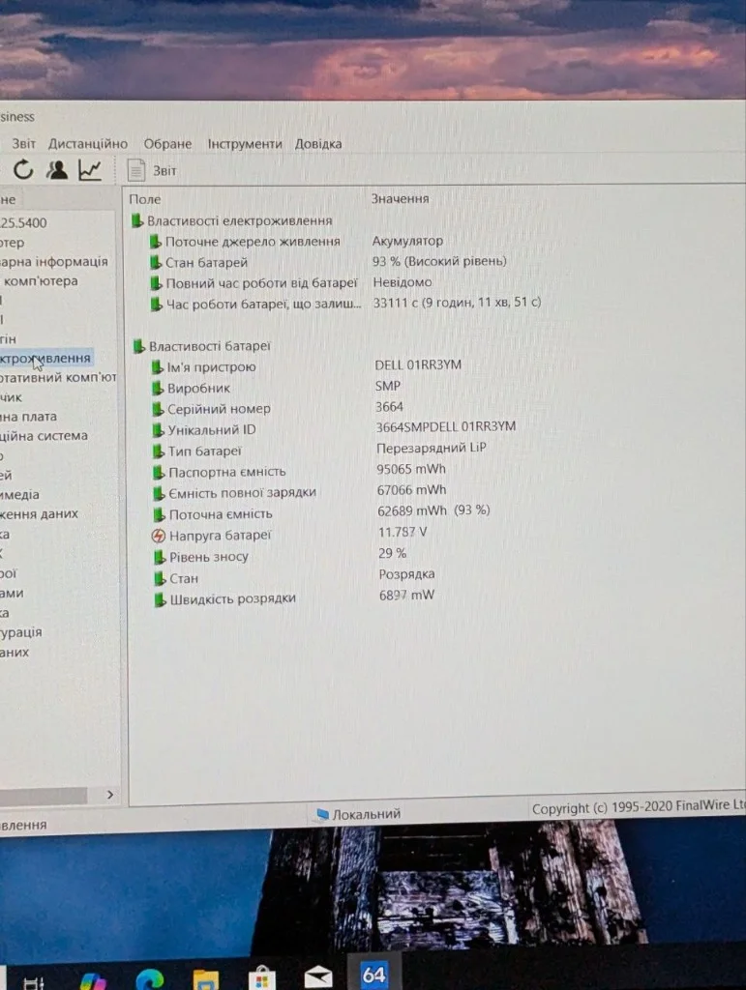Select the комп'ютера tree item
The image size is (746, 990).
[41, 281]
